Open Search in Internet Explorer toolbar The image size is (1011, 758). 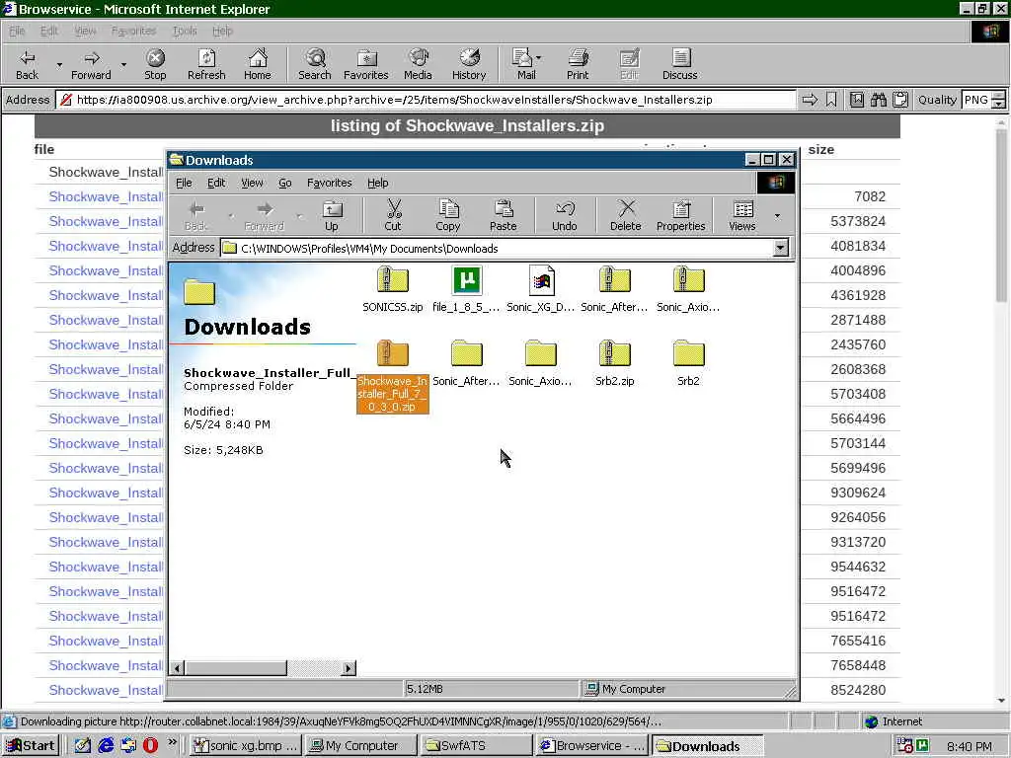tap(315, 64)
